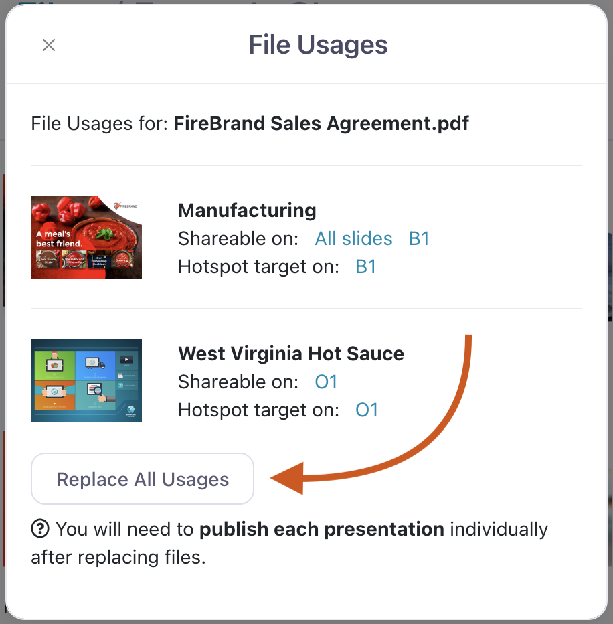Select the Manufacturing presentation title
Image resolution: width=613 pixels, height=624 pixels.
[x=247, y=210]
